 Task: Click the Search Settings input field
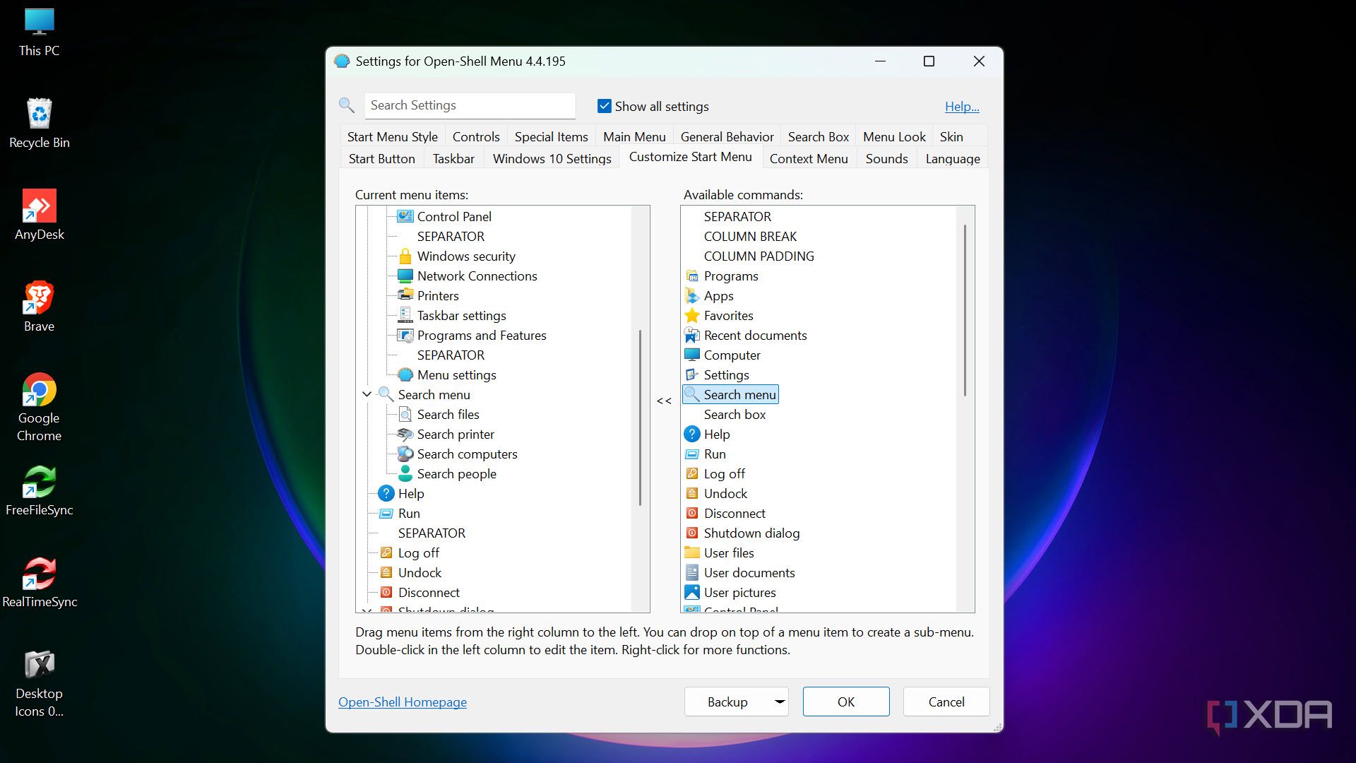470,105
